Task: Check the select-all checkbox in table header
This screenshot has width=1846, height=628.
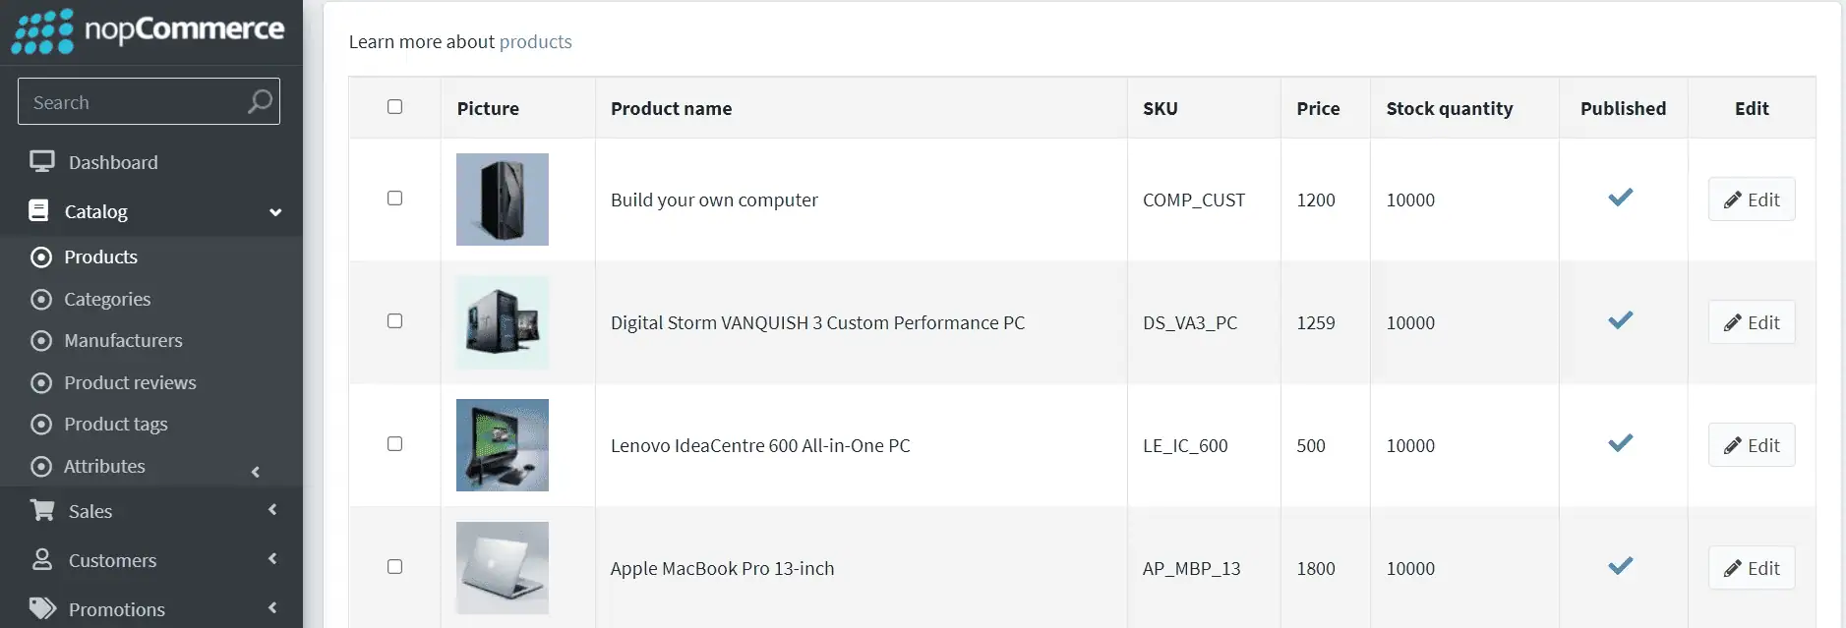Action: pos(394,106)
